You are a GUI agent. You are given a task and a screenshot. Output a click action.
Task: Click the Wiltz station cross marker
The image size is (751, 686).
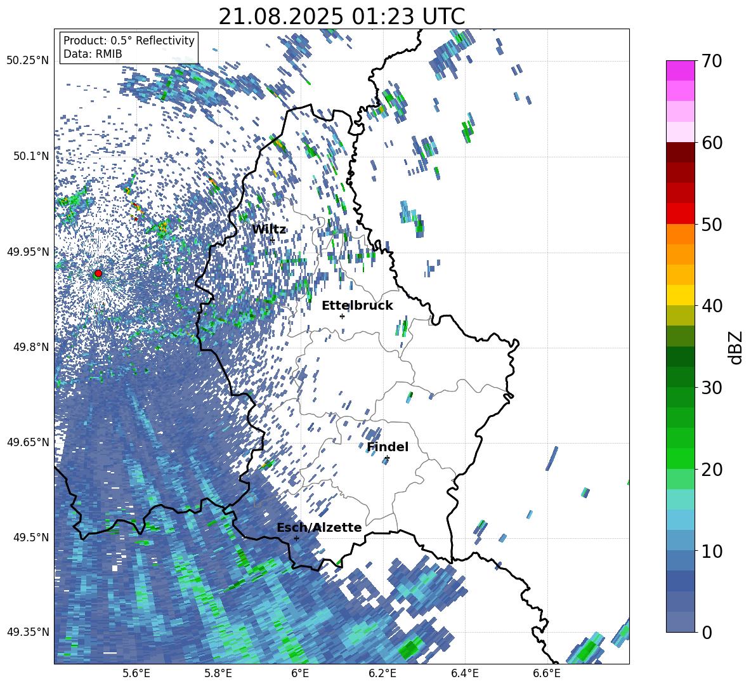(272, 240)
